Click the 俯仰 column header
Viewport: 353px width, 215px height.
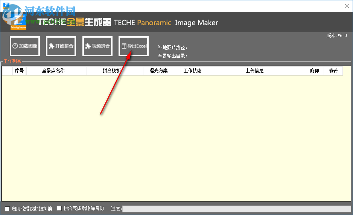pyautogui.click(x=315, y=71)
